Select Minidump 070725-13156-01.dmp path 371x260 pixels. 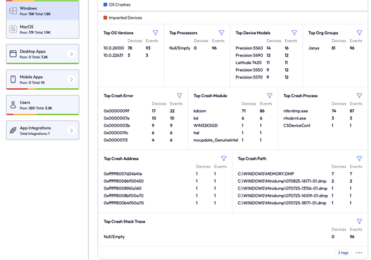tap(282, 188)
